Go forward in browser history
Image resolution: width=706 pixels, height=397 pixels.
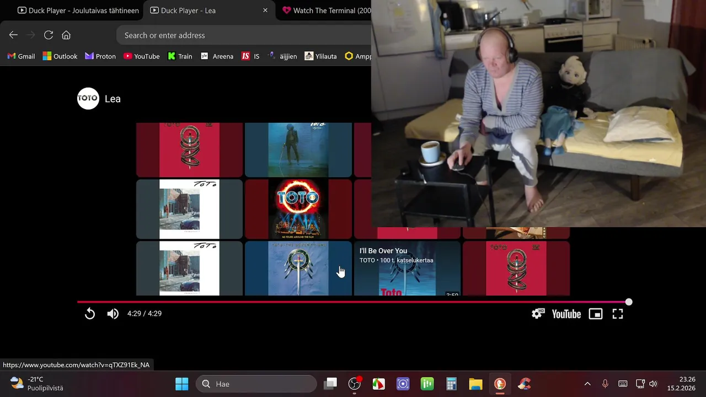pos(31,35)
